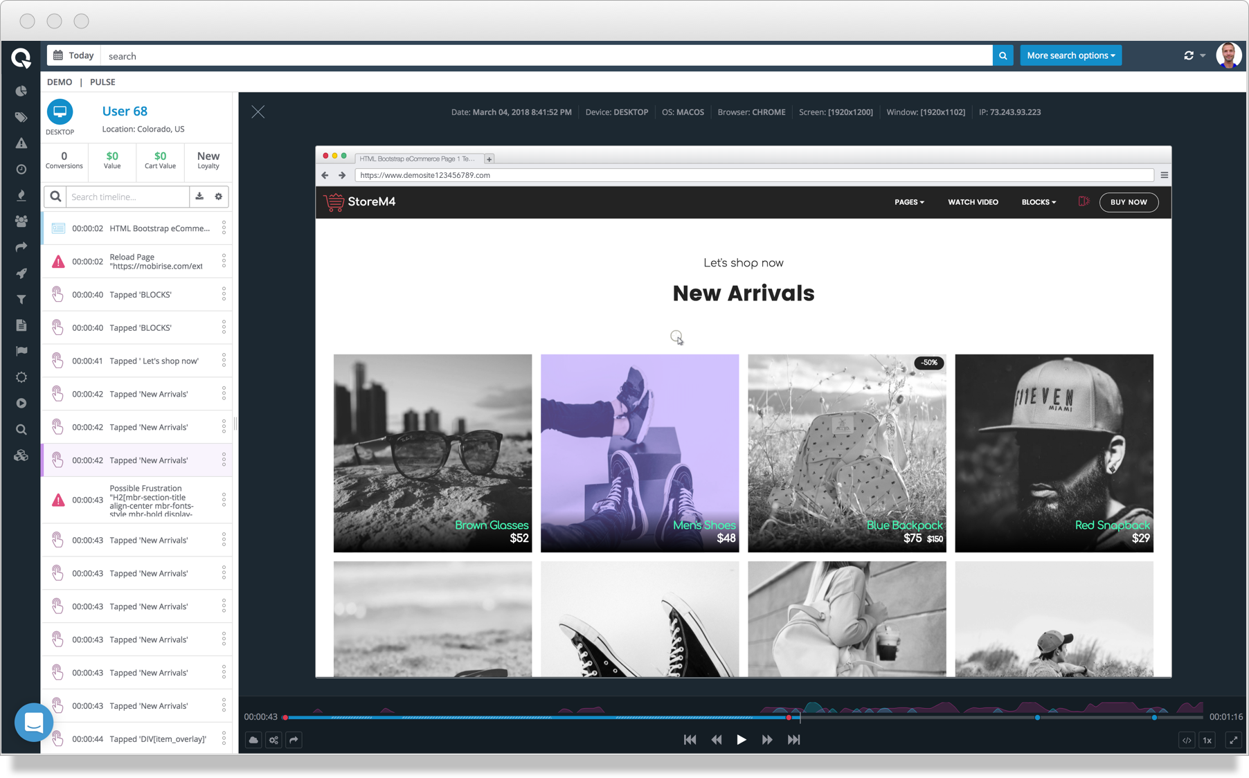Image resolution: width=1249 pixels, height=778 pixels.
Task: Click the timeline search magnifier icon
Action: point(55,197)
